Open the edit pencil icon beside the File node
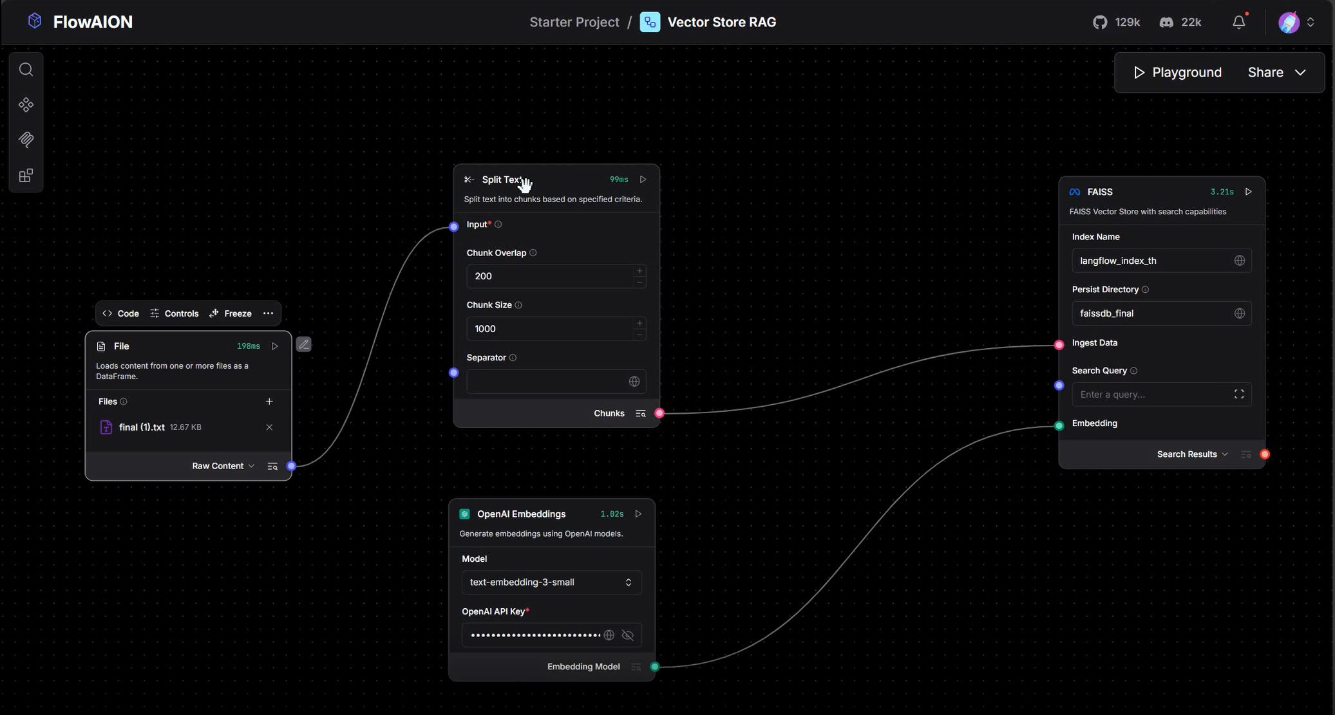1335x715 pixels. [x=303, y=344]
